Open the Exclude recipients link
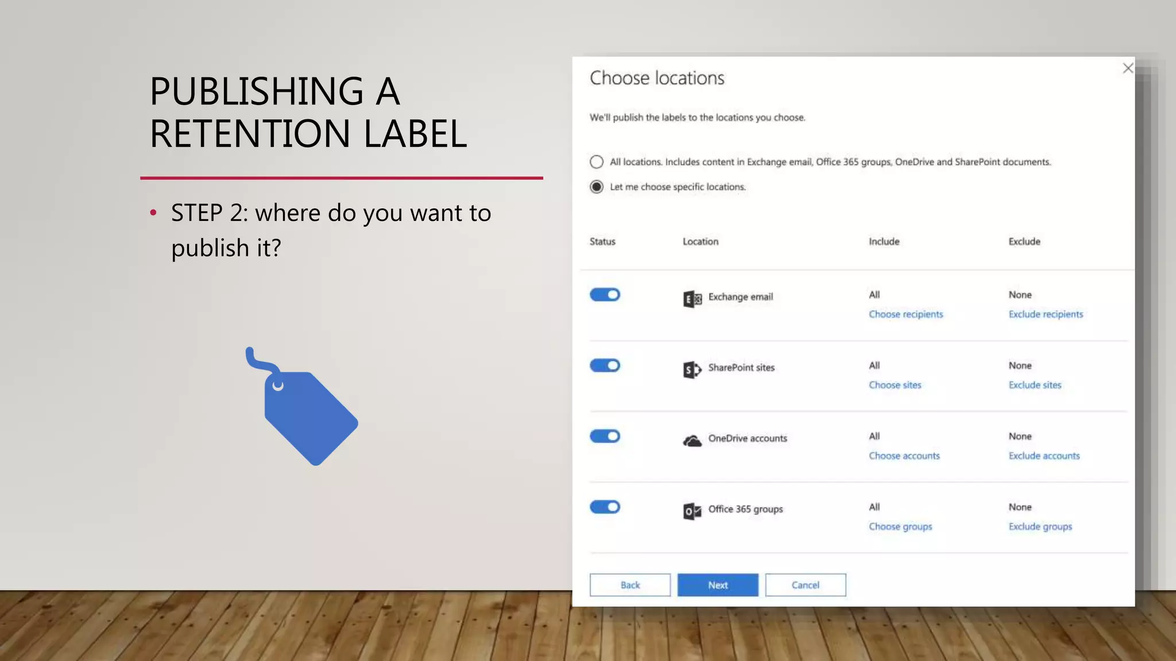1176x661 pixels. pyautogui.click(x=1046, y=314)
